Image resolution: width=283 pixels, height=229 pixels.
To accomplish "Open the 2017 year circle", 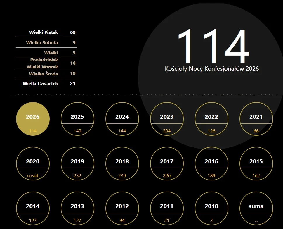I will pos(167,163).
